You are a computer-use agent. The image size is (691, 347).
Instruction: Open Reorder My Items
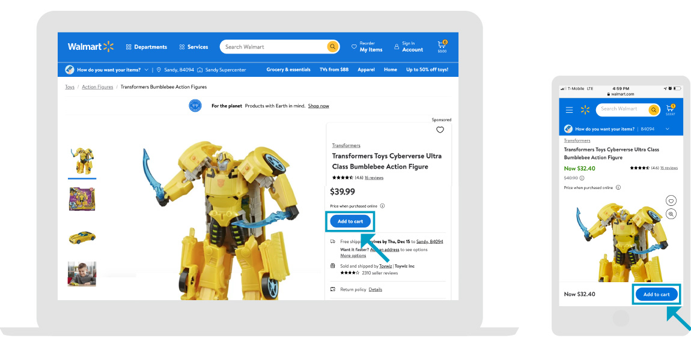coord(367,47)
